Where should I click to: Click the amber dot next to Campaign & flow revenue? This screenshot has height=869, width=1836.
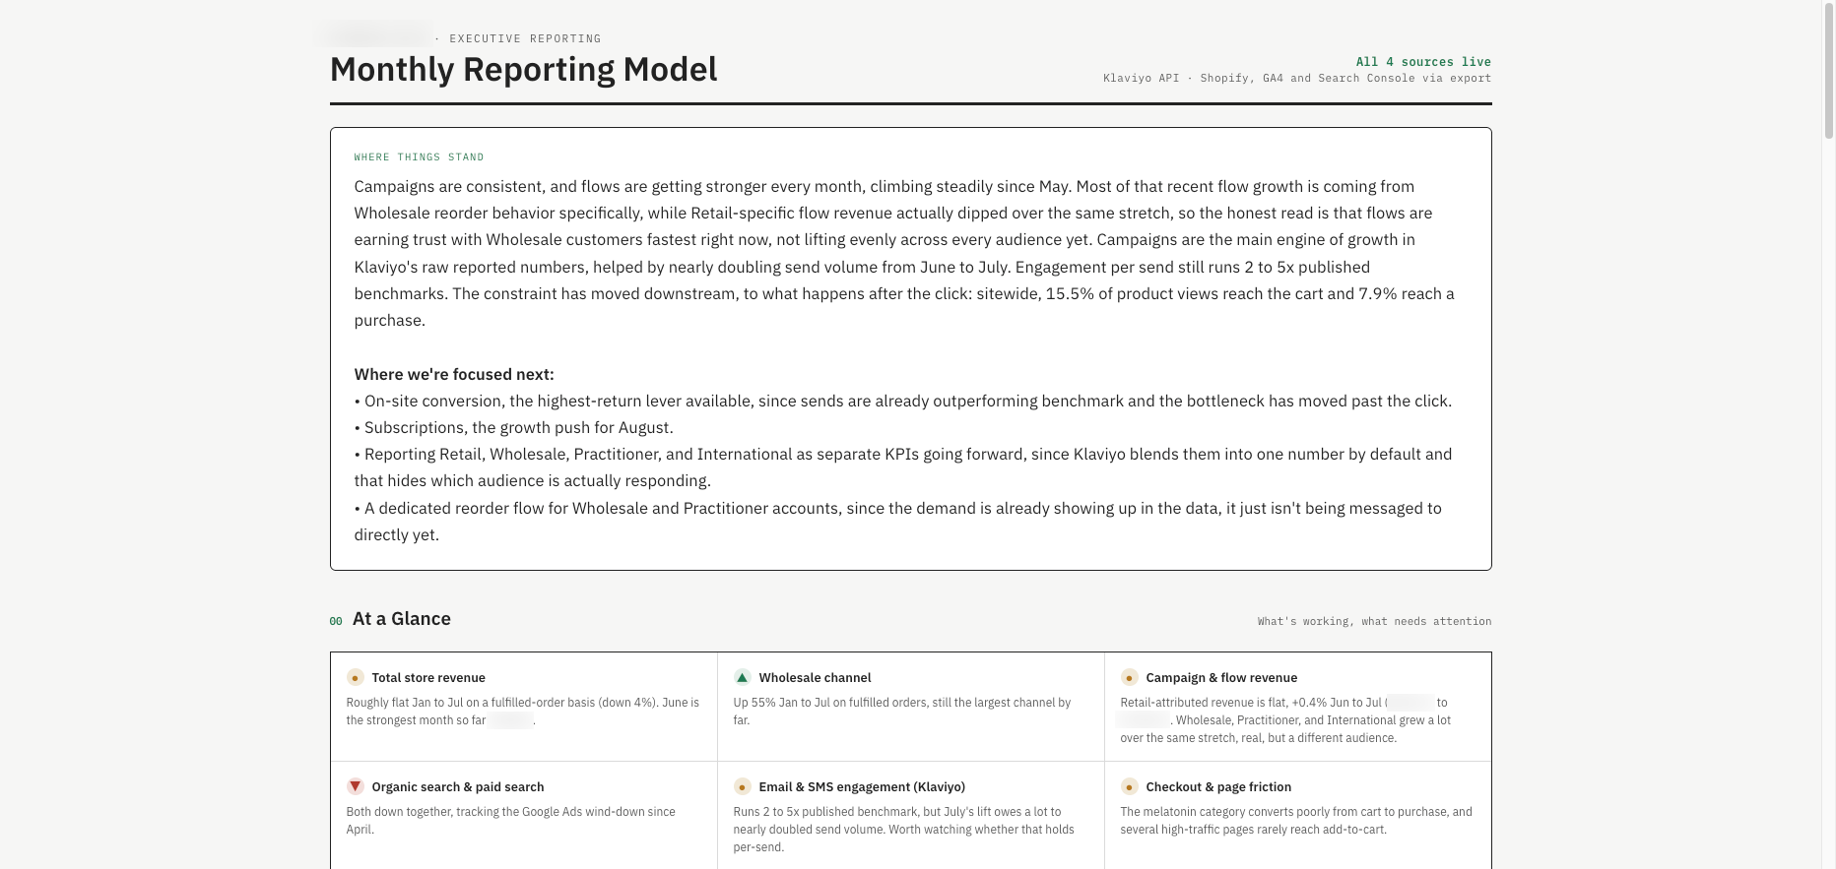[x=1129, y=678]
